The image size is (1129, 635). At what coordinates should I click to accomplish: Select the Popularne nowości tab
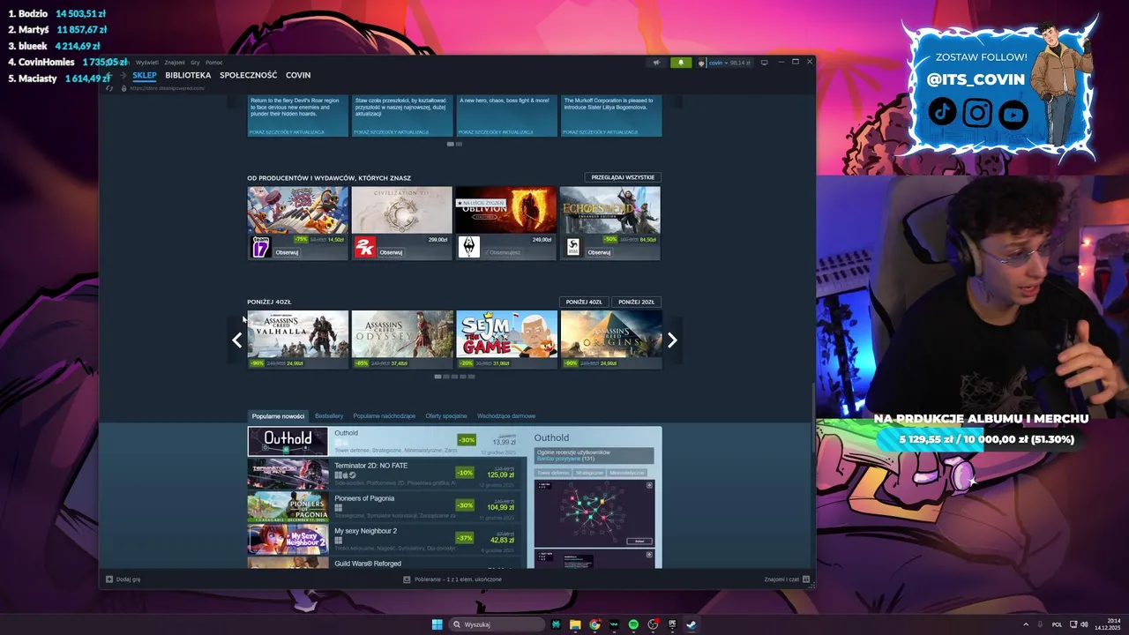point(278,416)
